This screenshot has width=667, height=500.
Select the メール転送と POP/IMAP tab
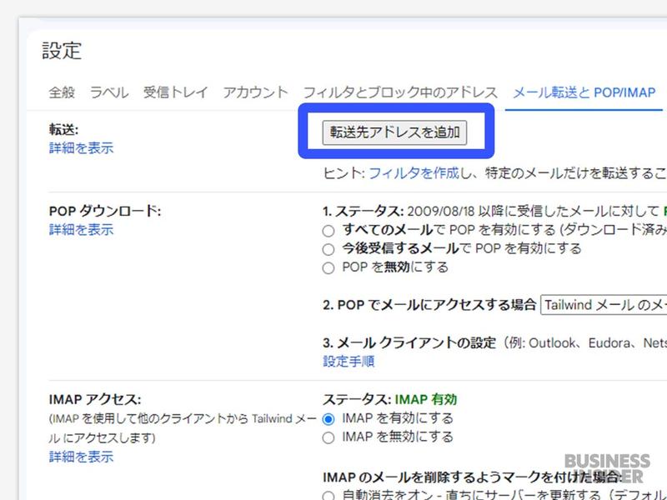tap(584, 92)
